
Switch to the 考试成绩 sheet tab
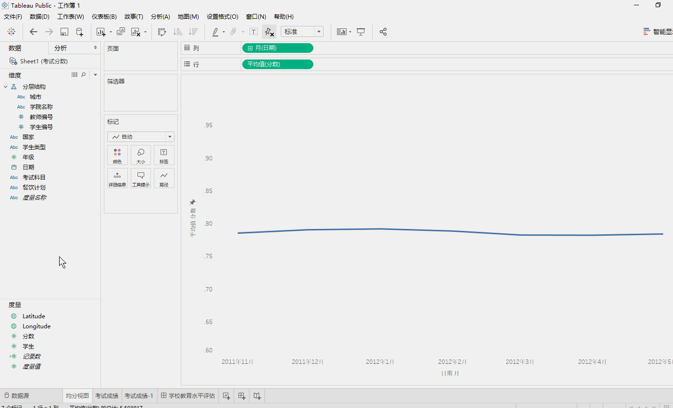(x=107, y=396)
